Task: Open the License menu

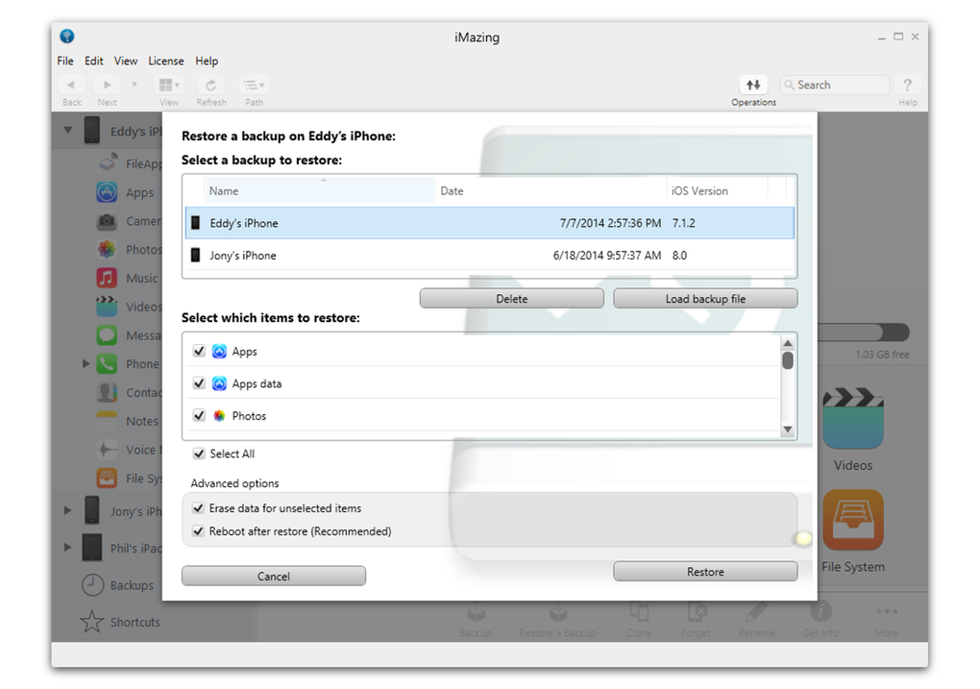Action: [x=165, y=61]
